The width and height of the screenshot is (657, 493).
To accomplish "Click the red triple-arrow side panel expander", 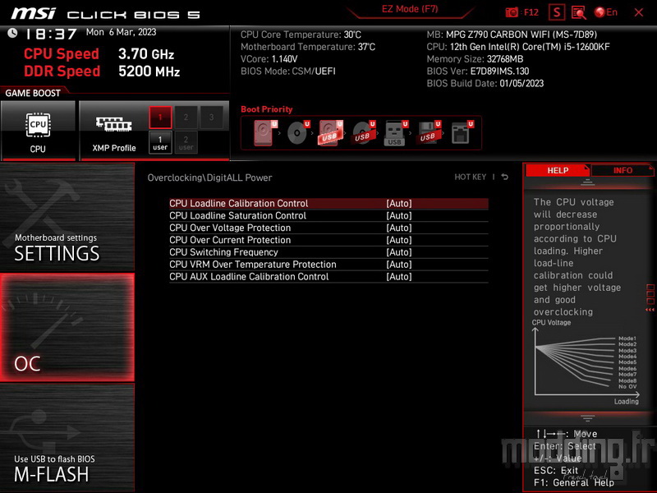I will (x=650, y=310).
